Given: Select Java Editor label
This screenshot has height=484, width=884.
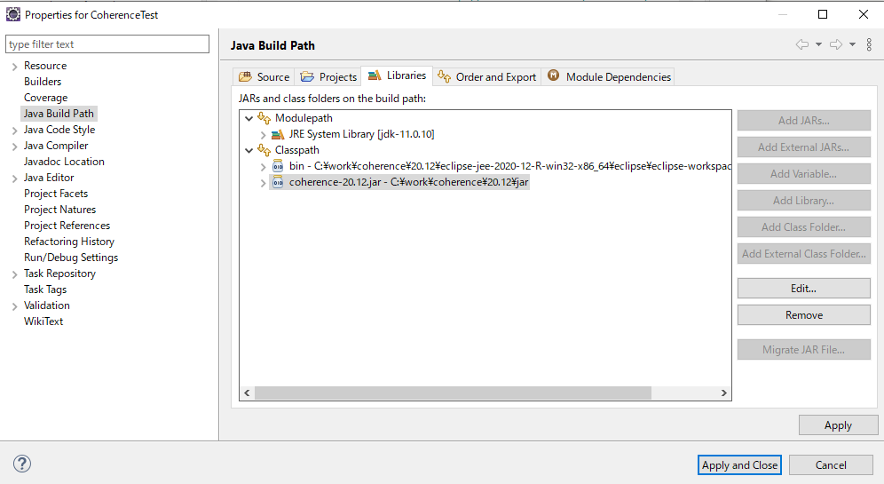Looking at the screenshot, I should point(49,177).
